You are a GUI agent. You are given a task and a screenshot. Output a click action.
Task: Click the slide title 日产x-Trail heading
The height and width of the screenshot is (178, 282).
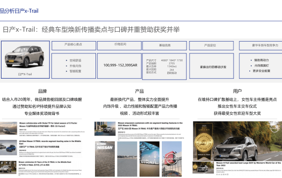coord(91,29)
